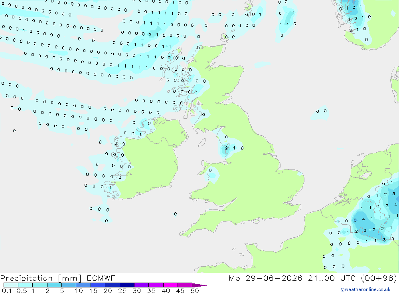Select the 10–15 mm legend swatch
Viewport: 399px width, 293px height.
coord(83,285)
